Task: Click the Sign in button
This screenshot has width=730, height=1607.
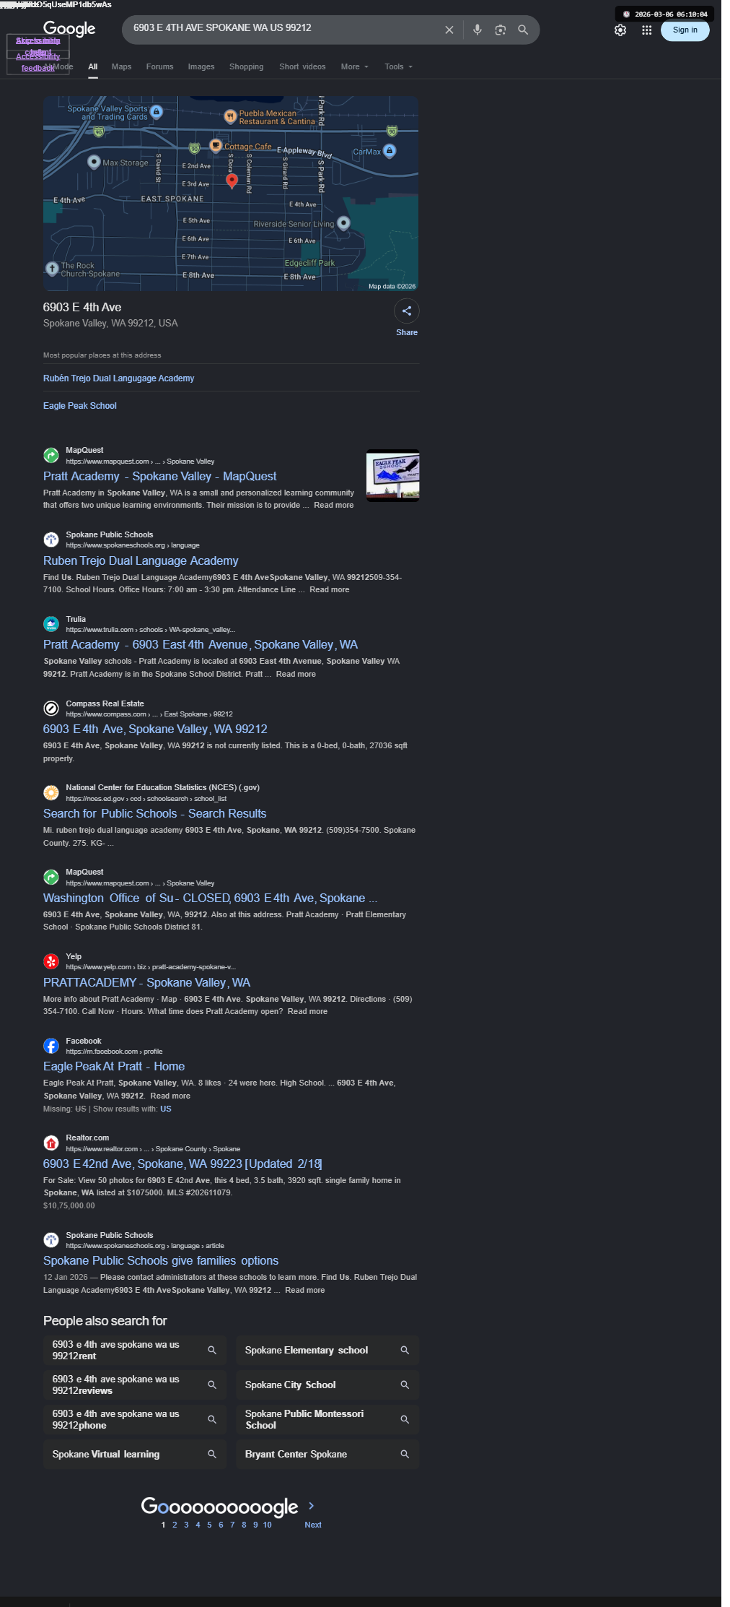Action: 685,30
